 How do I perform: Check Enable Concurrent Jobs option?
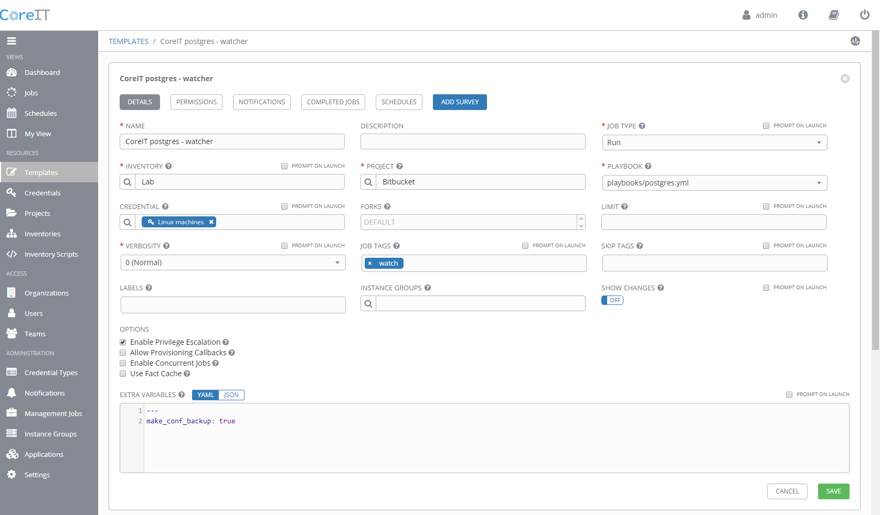click(123, 363)
